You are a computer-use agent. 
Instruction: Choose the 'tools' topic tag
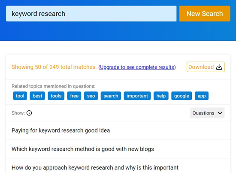click(56, 96)
